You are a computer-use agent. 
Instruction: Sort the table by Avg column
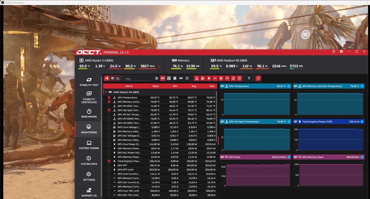point(194,86)
